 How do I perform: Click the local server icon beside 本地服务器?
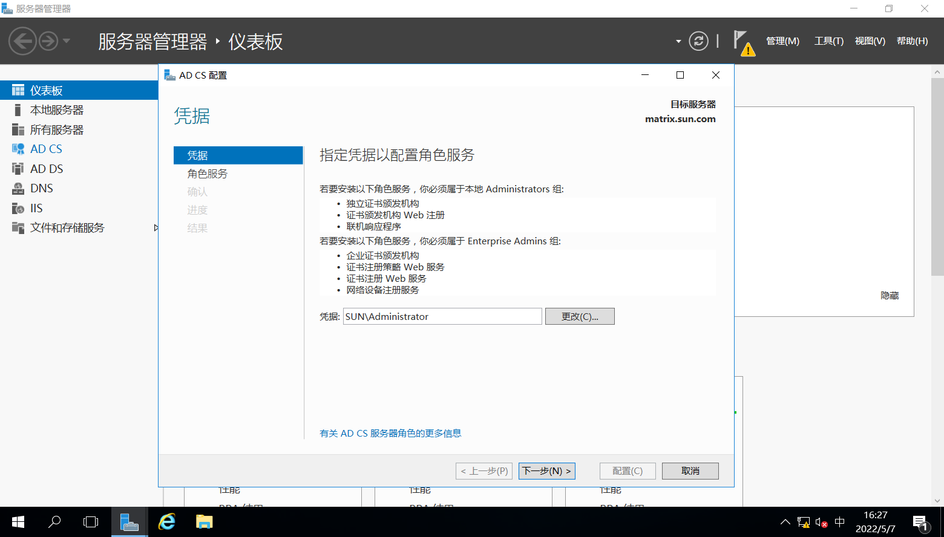[x=18, y=110]
